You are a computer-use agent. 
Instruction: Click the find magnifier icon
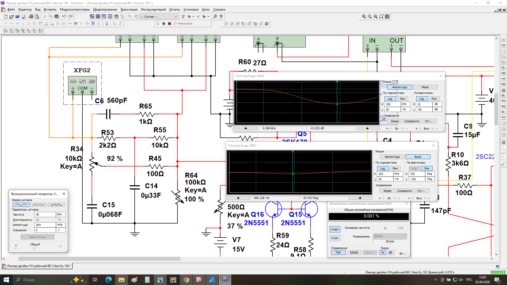point(215,16)
